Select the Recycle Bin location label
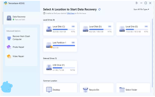 point(94,90)
